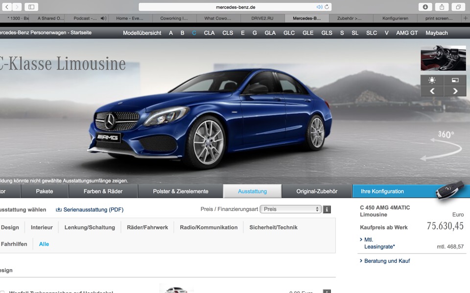This screenshot has height=293, width=470.
Task: Open the Preis / Finanzierungsart dropdown
Action: point(291,209)
